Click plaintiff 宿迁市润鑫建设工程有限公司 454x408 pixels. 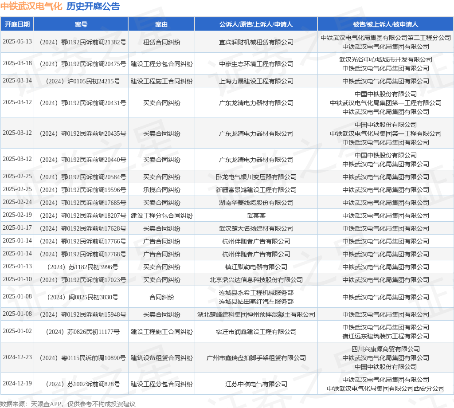(x=256, y=332)
